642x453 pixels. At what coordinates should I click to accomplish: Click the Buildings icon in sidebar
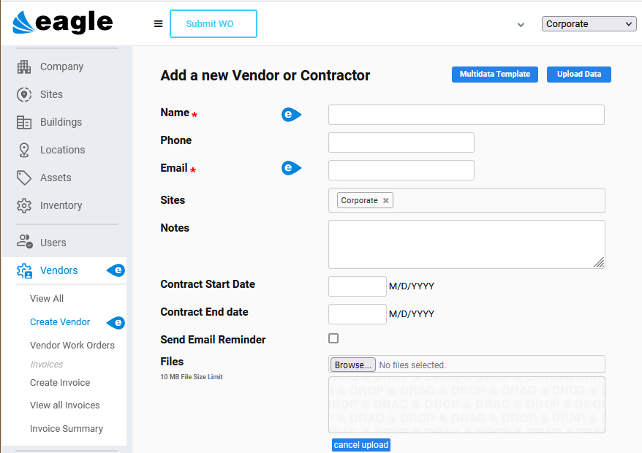click(23, 122)
